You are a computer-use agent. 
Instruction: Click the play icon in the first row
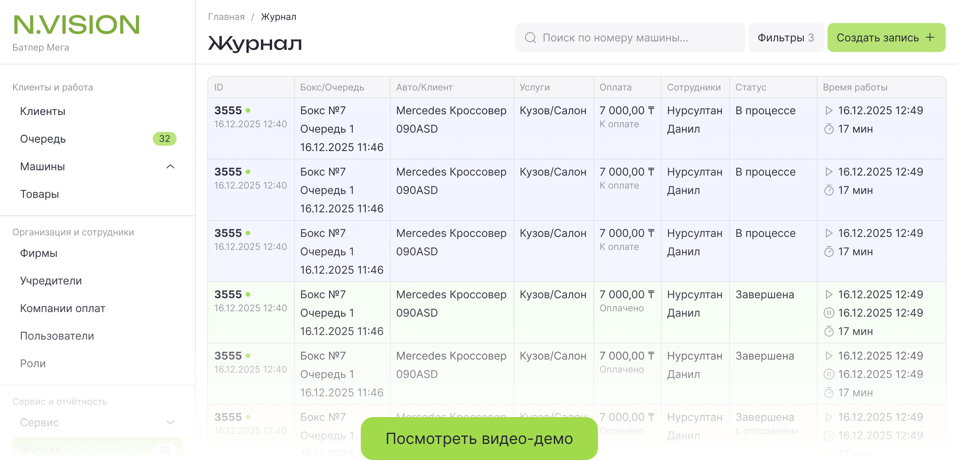coord(829,110)
